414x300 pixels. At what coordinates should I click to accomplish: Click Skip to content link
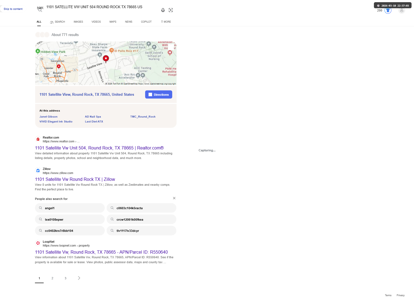[x=13, y=9]
